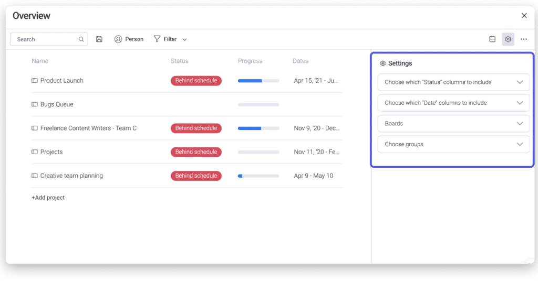
Task: Click the Overview title
Action: click(32, 16)
